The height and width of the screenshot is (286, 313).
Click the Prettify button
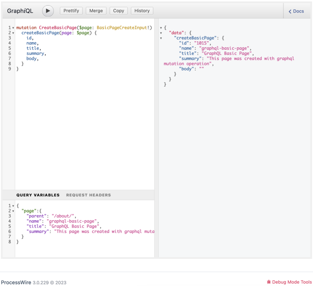[x=71, y=11]
